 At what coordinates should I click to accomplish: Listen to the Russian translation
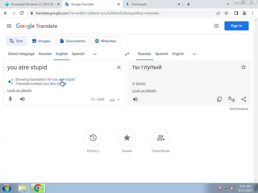[135, 99]
